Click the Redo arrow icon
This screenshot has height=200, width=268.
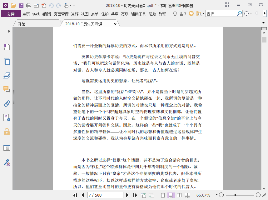click(x=59, y=6)
